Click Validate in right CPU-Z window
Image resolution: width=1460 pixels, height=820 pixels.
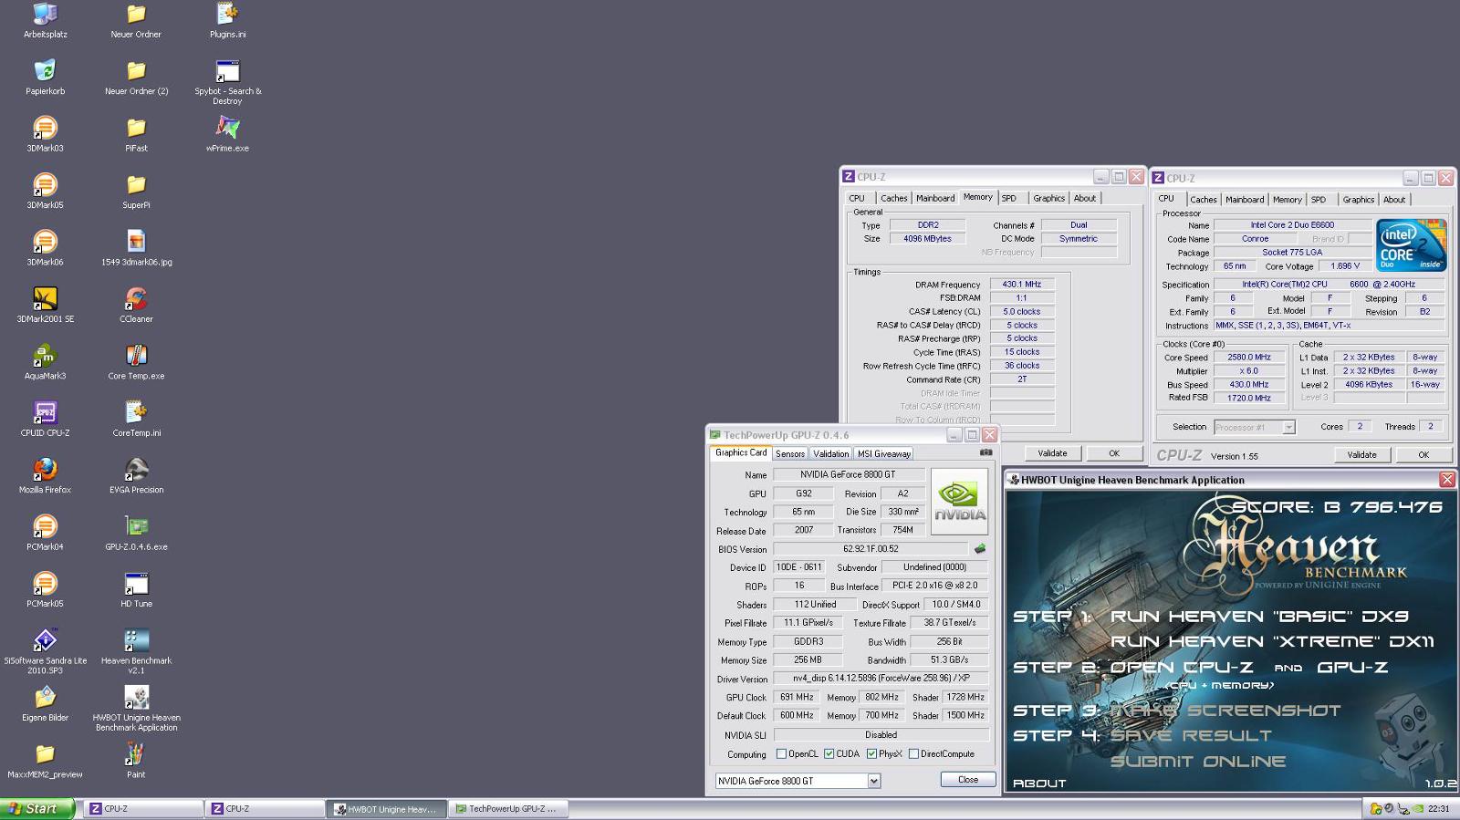pyautogui.click(x=1361, y=455)
